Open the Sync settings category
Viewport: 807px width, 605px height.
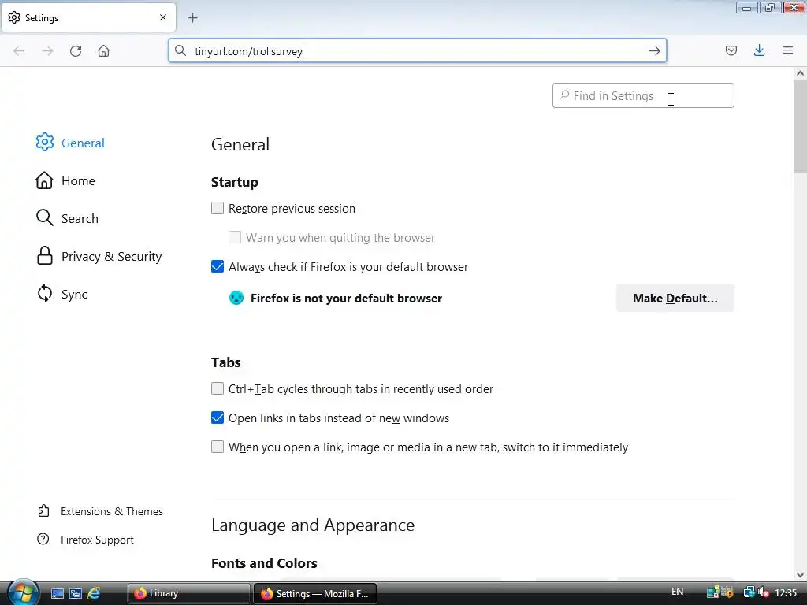[61, 294]
